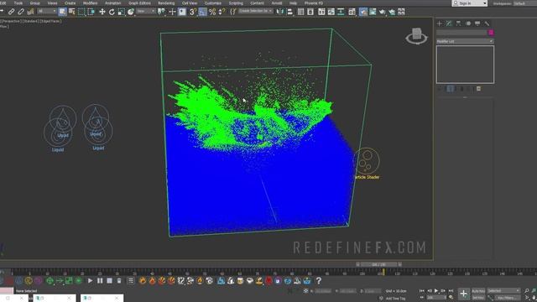Viewport: 537px width, 302px height.
Task: Open Select by Name dialog icon
Action: pos(71,12)
